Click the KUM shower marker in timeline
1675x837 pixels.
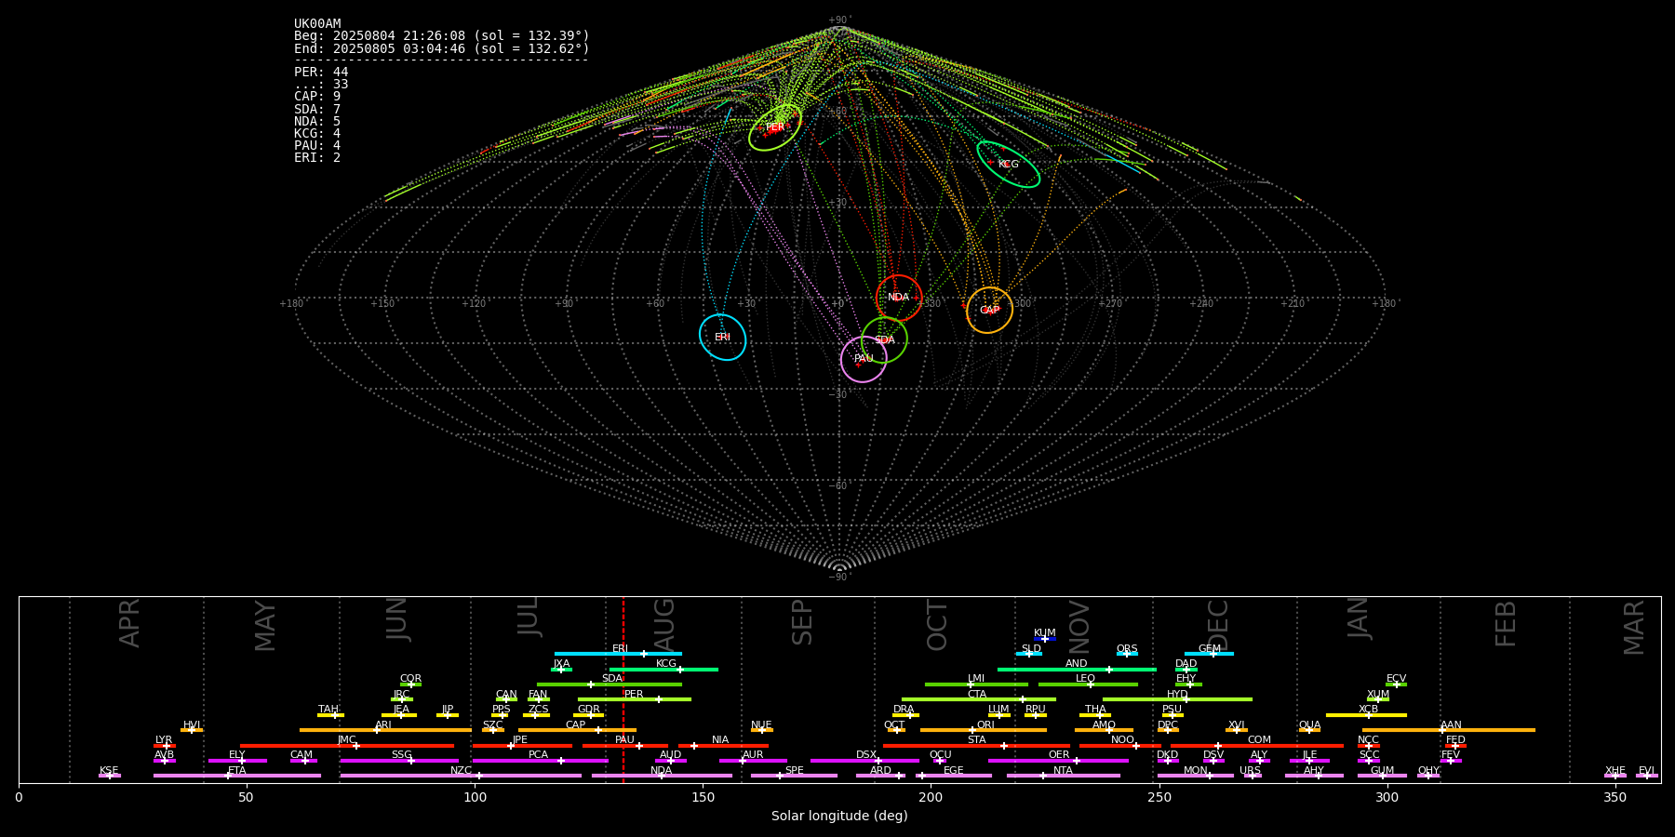[1045, 639]
